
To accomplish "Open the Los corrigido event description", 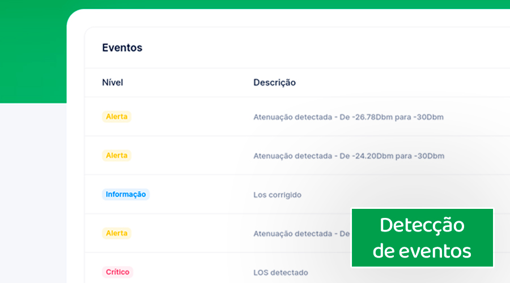I will point(277,195).
